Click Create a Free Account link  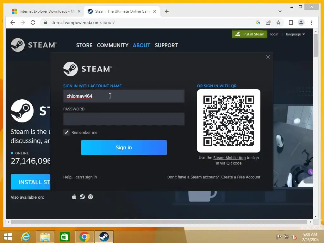tap(241, 177)
